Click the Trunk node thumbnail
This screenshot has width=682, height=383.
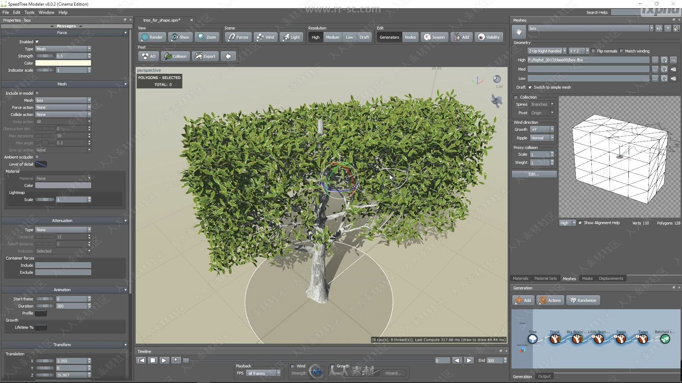click(554, 339)
